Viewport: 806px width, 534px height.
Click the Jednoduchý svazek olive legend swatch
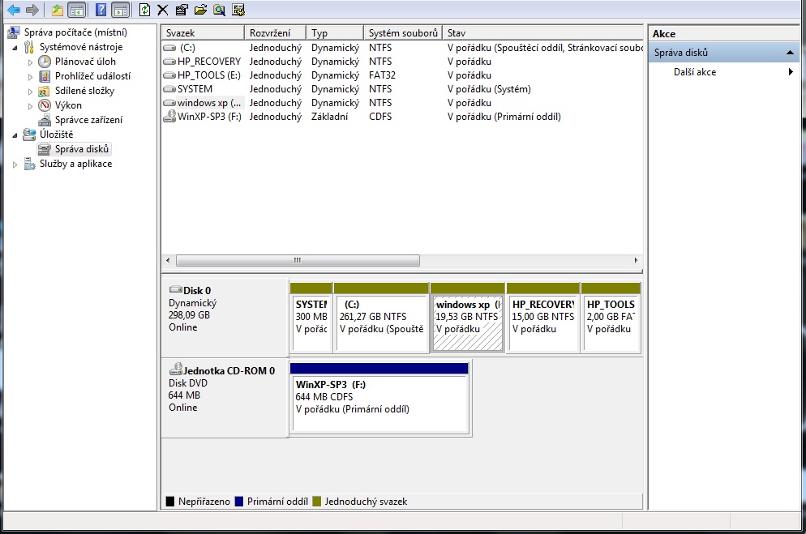[x=316, y=502]
